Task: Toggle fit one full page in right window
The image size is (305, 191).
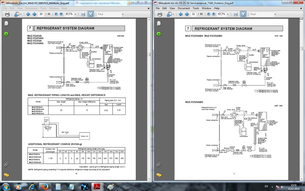Action: [x=243, y=14]
